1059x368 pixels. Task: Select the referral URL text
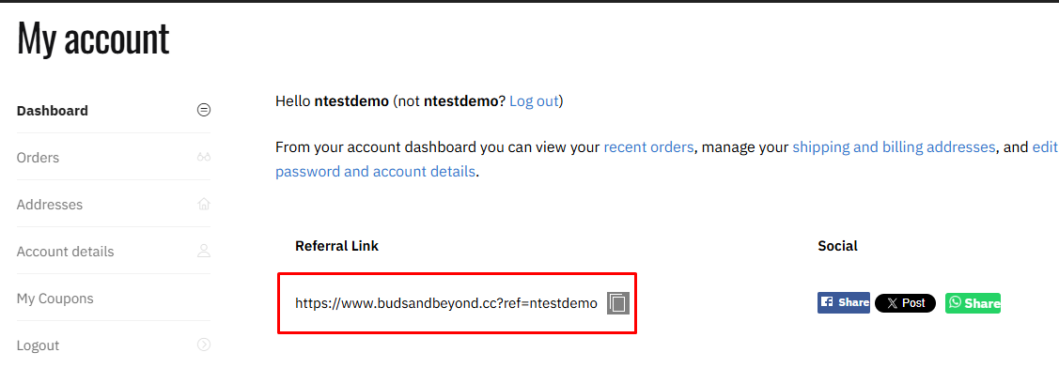(446, 303)
